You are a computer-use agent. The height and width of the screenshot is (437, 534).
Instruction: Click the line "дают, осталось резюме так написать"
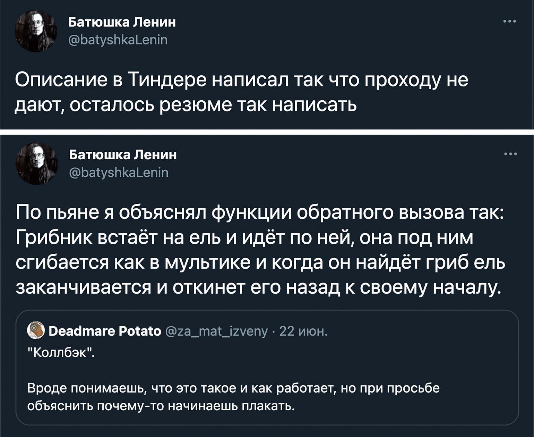[186, 106]
